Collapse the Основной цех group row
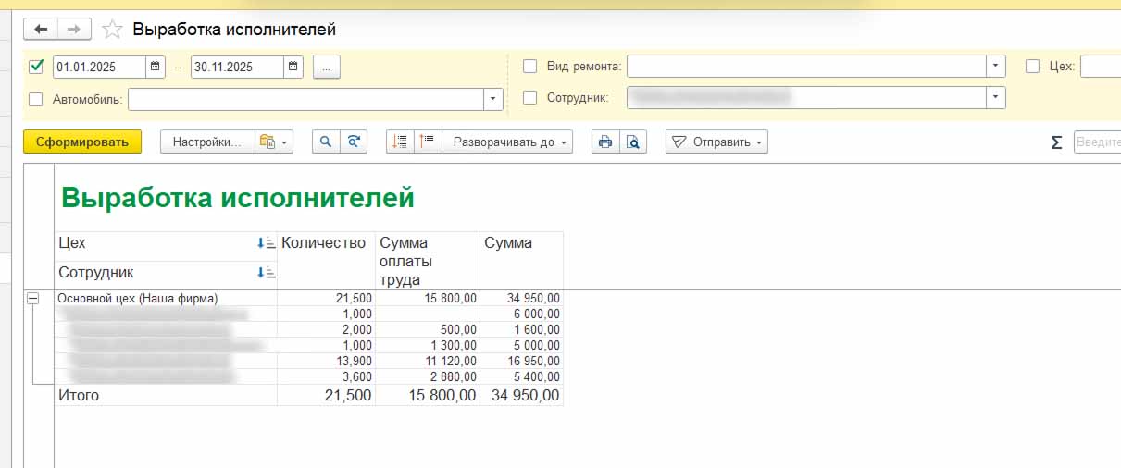This screenshot has height=468, width=1121. coord(32,299)
